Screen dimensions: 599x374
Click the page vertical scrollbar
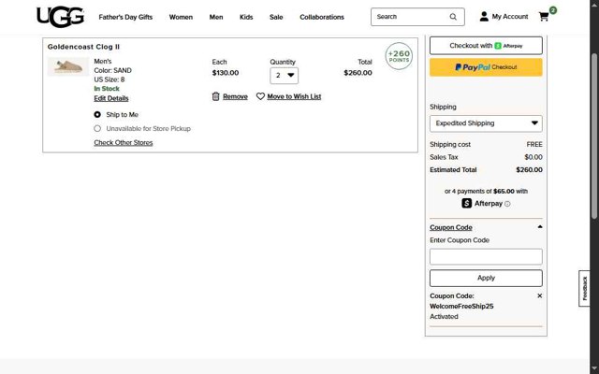[x=594, y=136]
